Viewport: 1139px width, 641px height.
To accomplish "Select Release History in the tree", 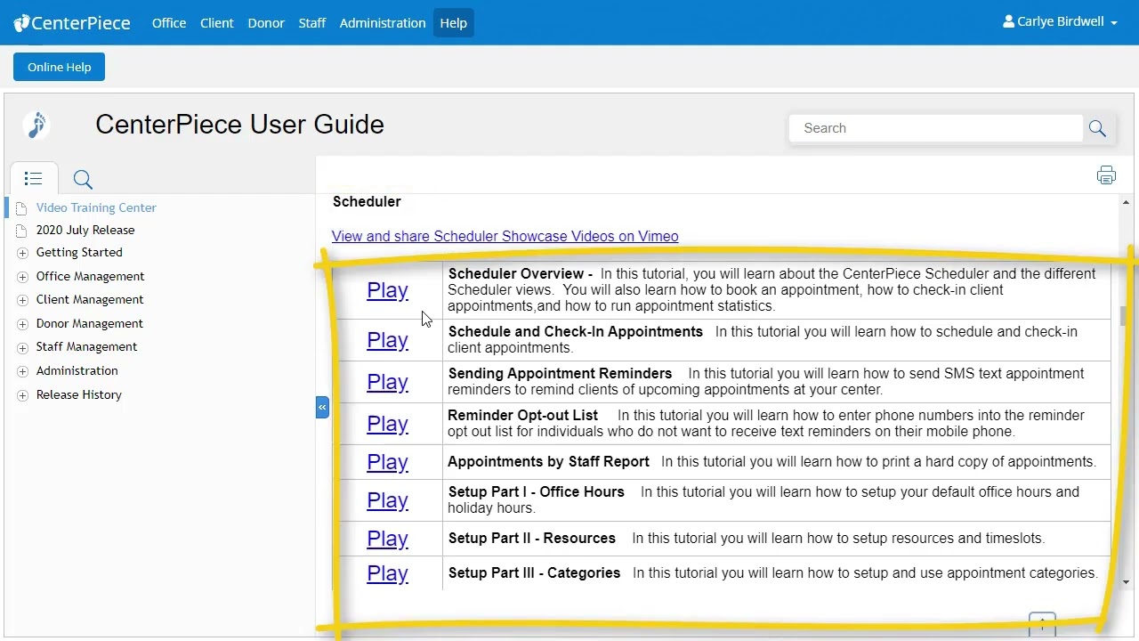I will [x=79, y=394].
